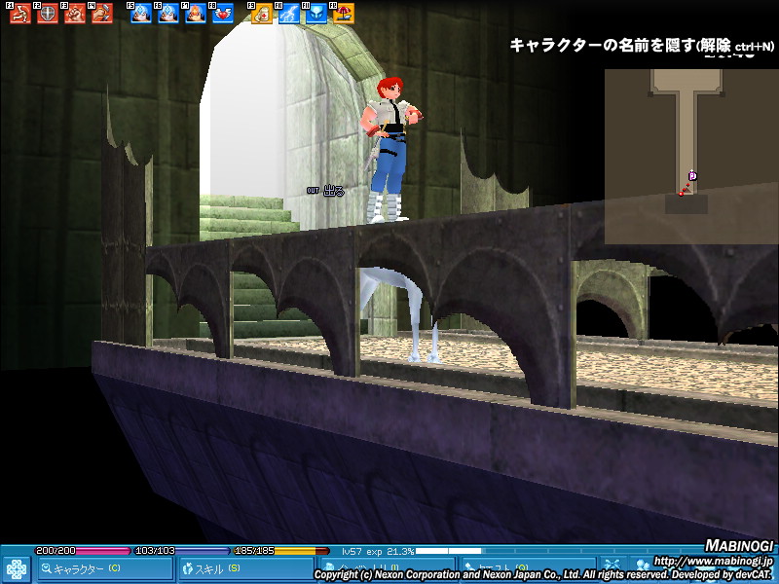Viewport: 779px width, 584px height.
Task: Click the 200/200 HP bar
Action: point(83,551)
